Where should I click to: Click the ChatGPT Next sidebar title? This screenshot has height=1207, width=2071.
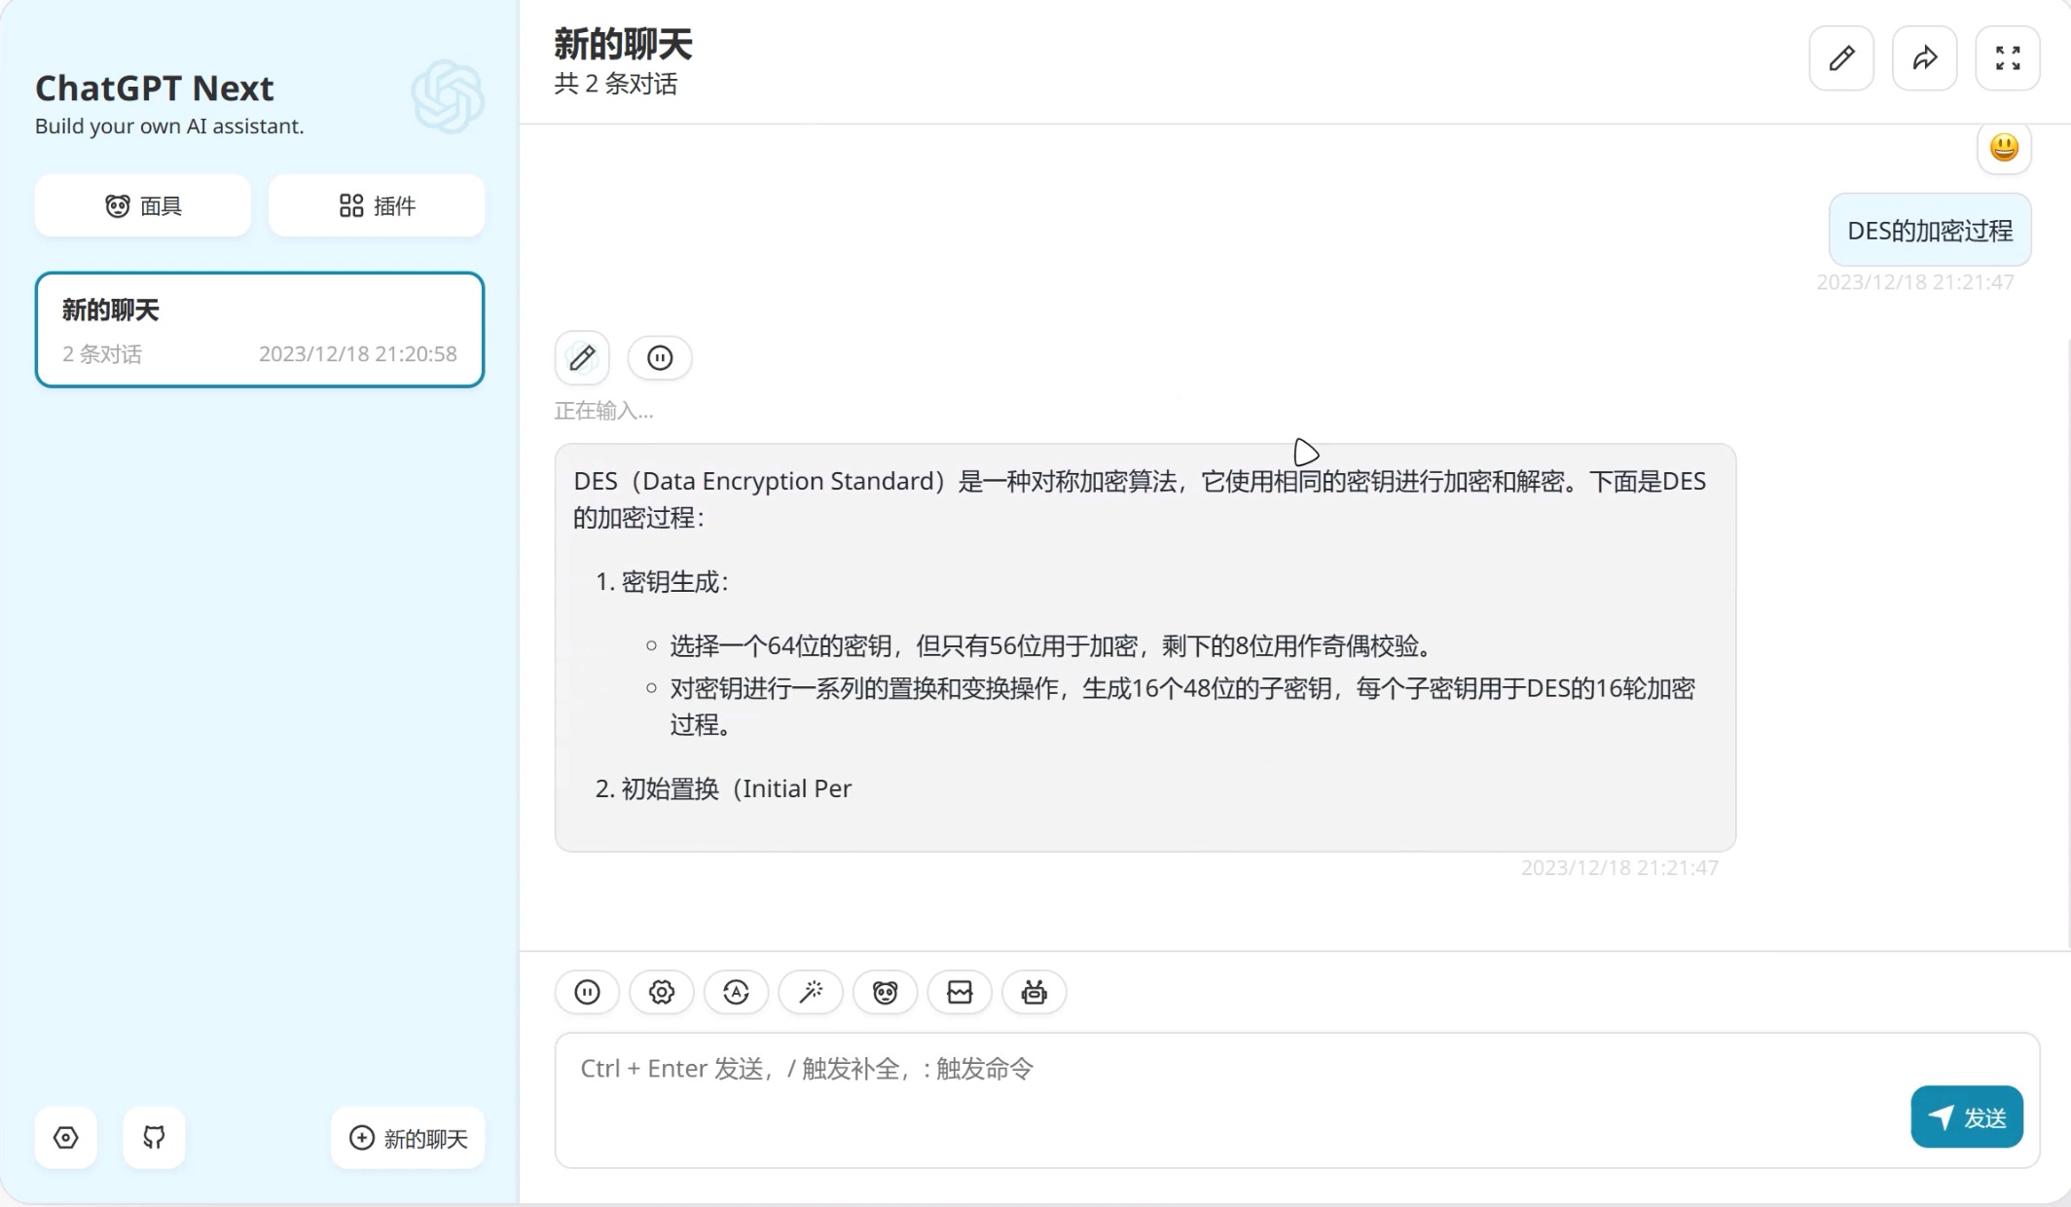click(155, 89)
